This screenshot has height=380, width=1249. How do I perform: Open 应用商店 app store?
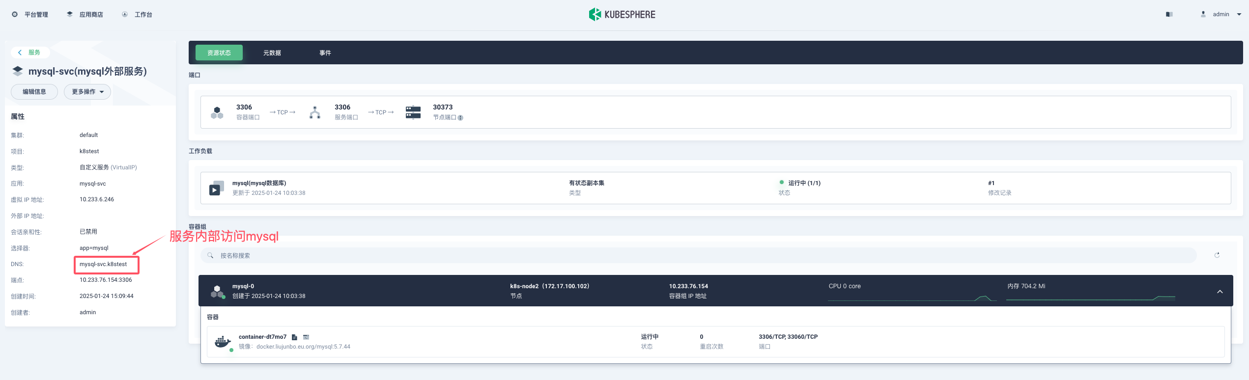(x=85, y=15)
